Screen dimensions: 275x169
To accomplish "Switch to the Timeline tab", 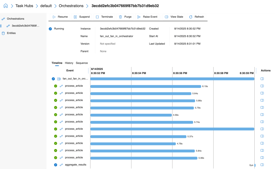I will [x=57, y=63].
